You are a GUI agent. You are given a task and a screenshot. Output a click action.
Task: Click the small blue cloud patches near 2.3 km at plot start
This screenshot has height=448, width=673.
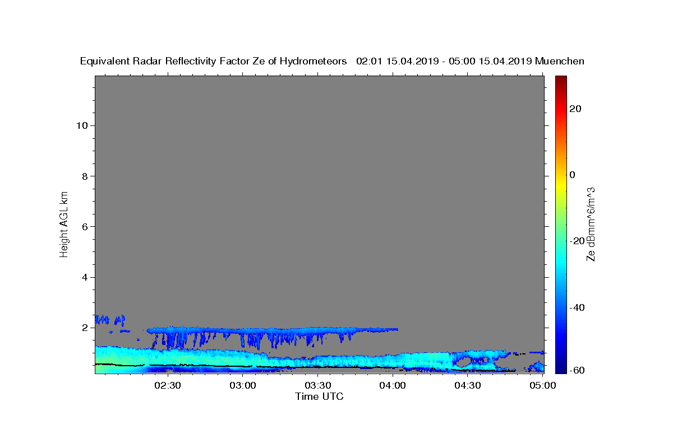(109, 320)
